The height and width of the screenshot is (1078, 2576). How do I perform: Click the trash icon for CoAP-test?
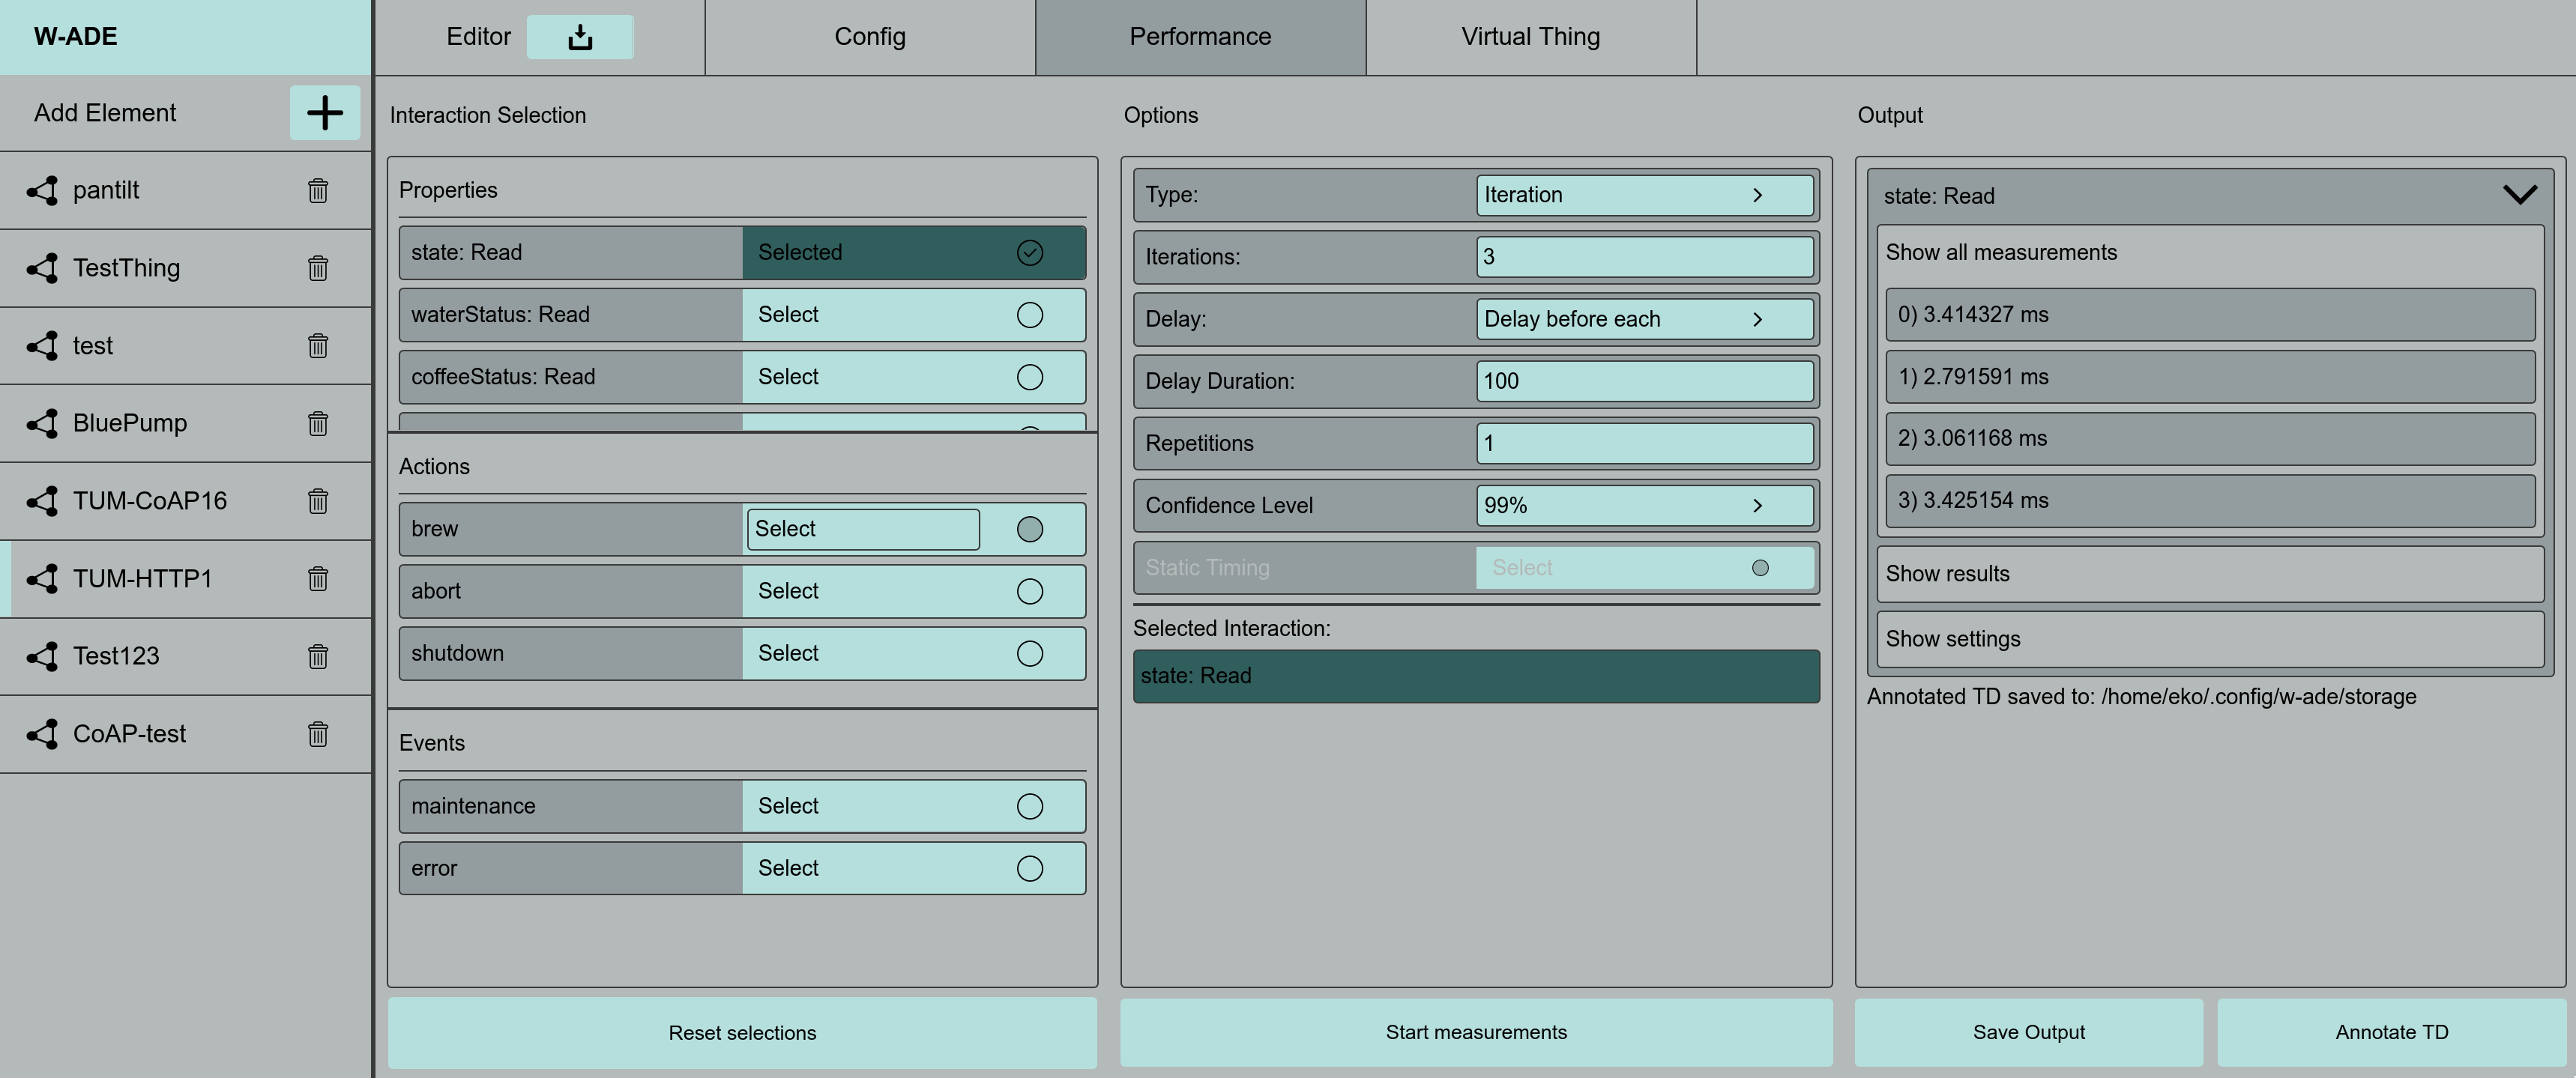[318, 733]
